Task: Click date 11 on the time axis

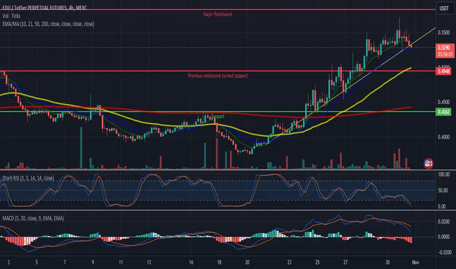Action: 121,262
